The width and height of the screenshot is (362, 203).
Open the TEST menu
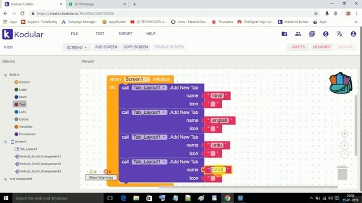100,34
